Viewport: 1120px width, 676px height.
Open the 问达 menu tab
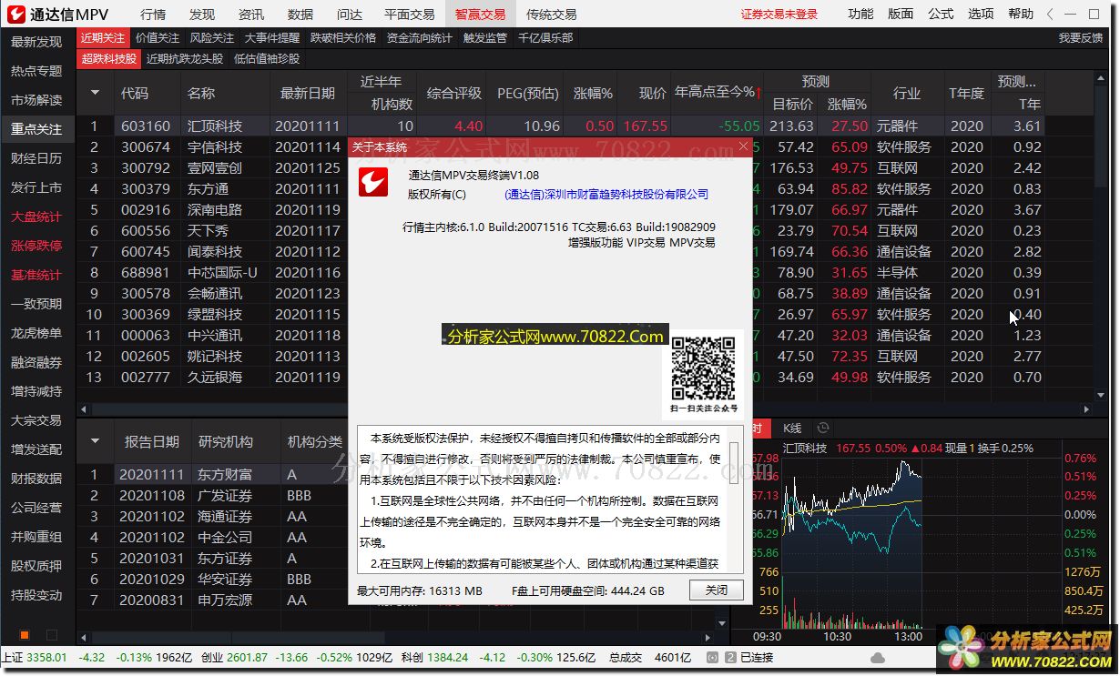tap(349, 15)
